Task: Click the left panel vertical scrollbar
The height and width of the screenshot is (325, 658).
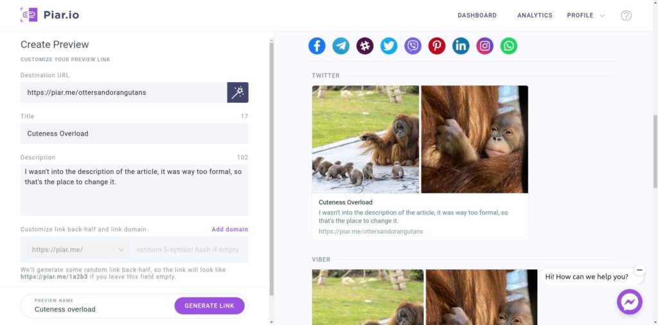Action: coord(271,168)
